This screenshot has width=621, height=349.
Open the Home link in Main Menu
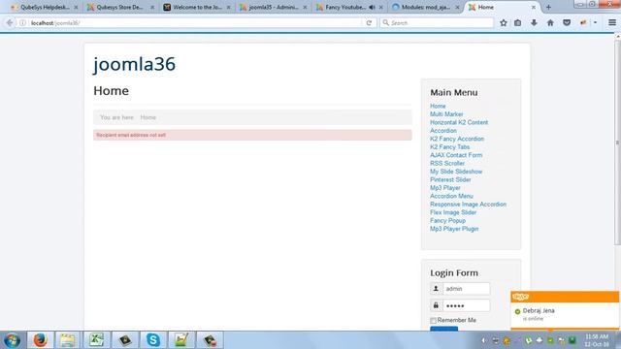click(x=438, y=106)
